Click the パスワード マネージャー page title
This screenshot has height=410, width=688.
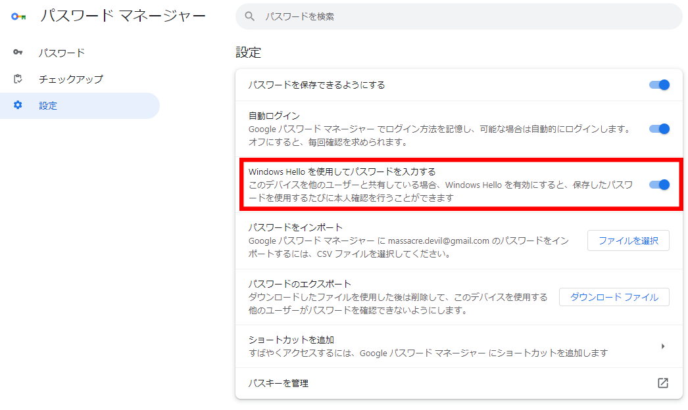tap(122, 16)
